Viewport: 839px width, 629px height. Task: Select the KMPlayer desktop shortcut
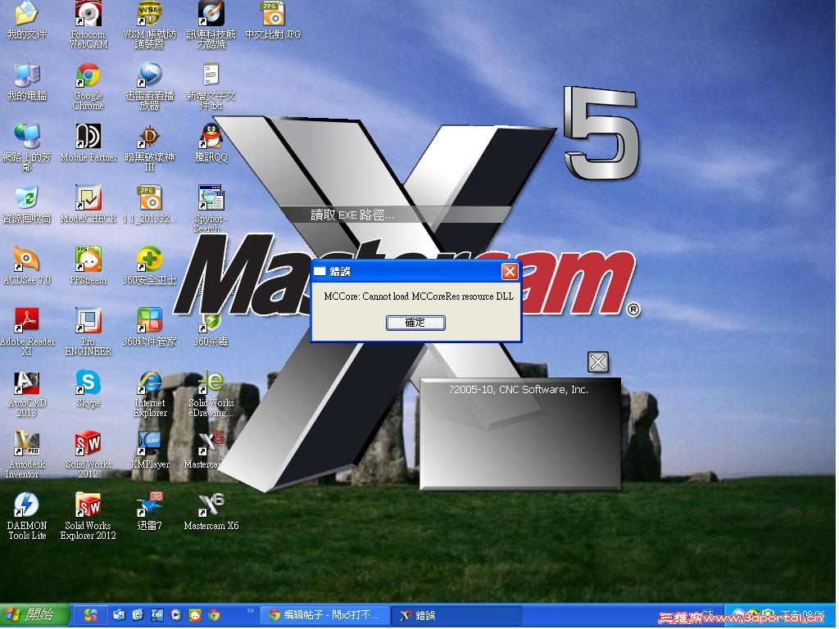pos(150,450)
